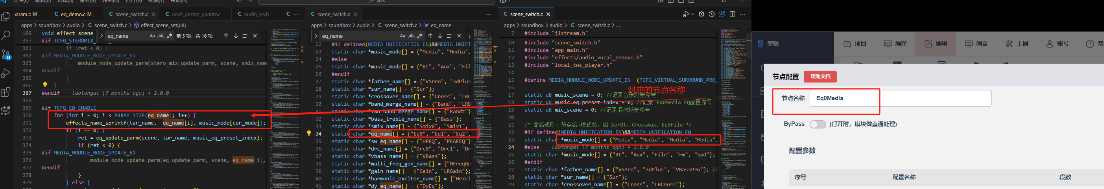Close the scene_switch.c tab in left group

pos(153,14)
